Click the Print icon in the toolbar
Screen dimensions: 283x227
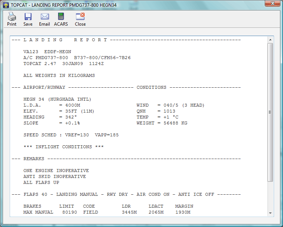pos(12,17)
